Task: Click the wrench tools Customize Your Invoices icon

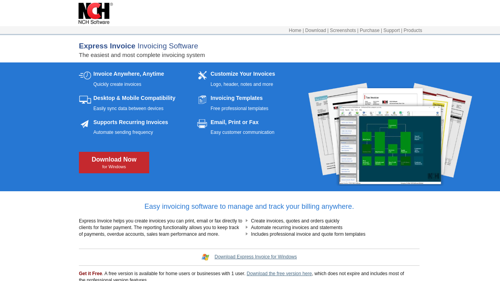Action: pyautogui.click(x=202, y=75)
